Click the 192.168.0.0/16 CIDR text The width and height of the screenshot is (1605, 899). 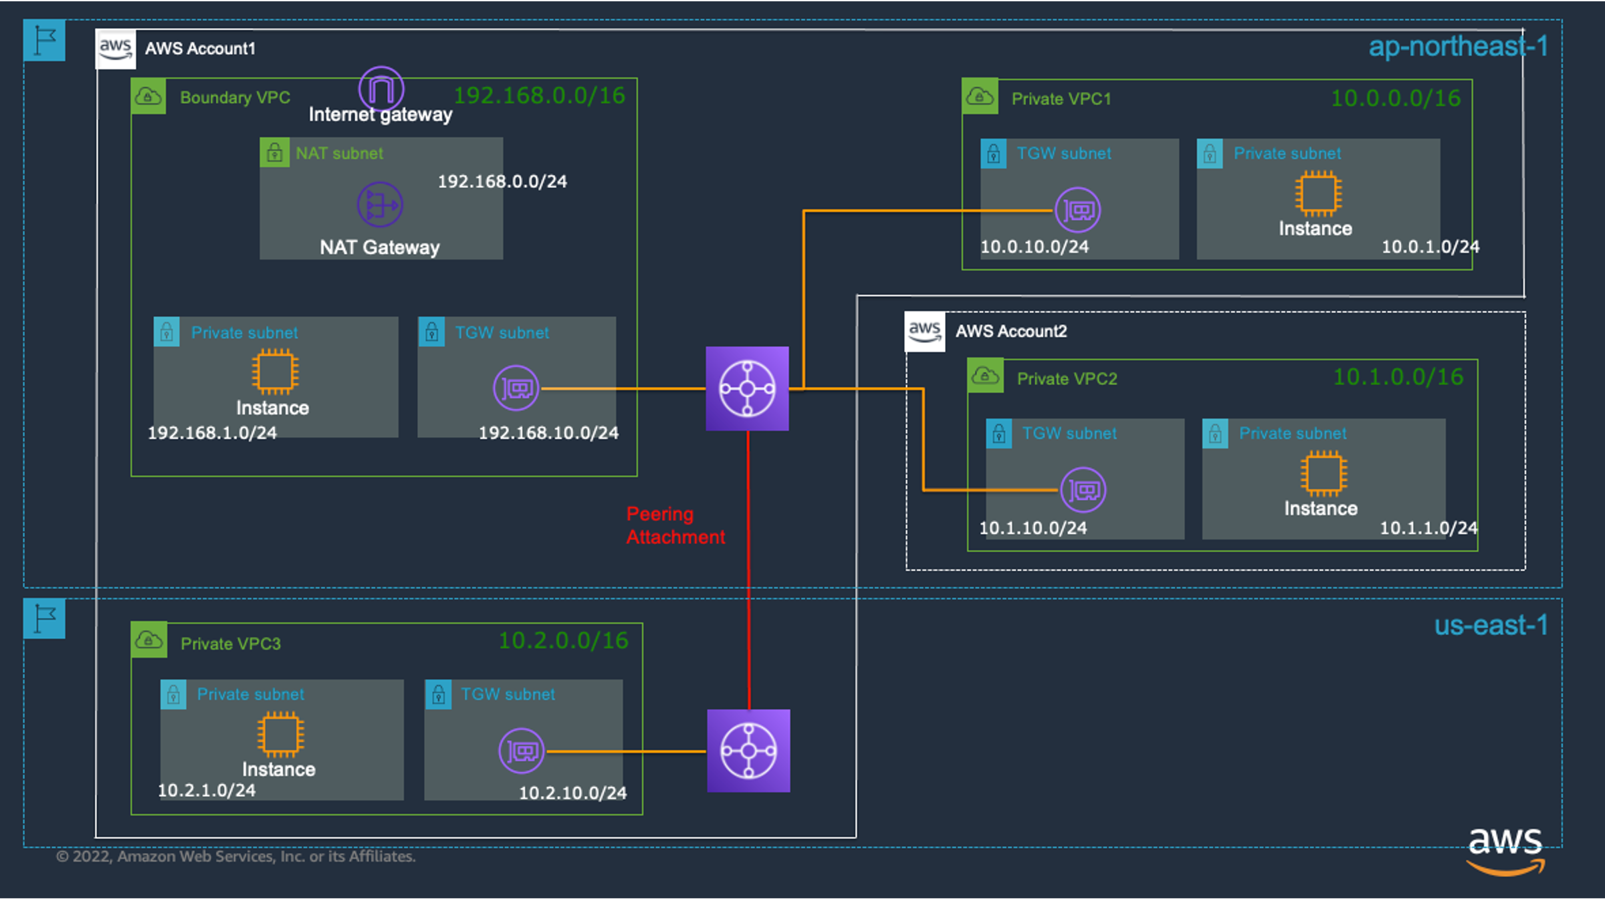click(539, 96)
